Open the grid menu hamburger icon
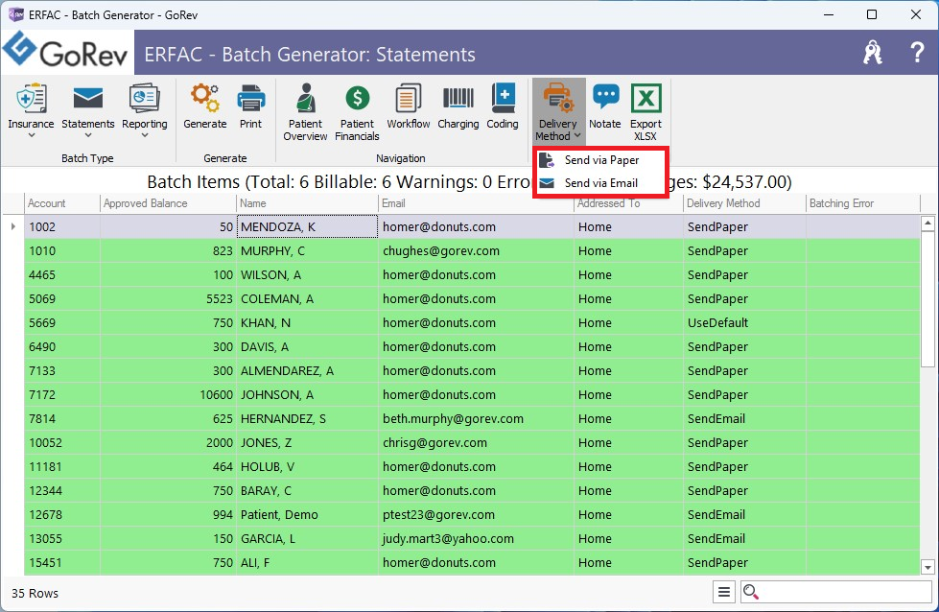Image resolution: width=939 pixels, height=612 pixels. coord(724,592)
